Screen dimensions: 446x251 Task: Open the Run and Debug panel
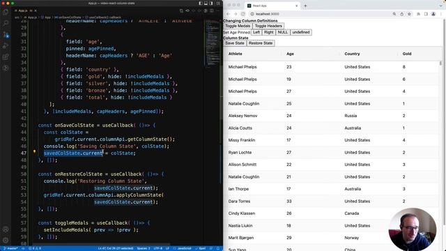pyautogui.click(x=6, y=46)
